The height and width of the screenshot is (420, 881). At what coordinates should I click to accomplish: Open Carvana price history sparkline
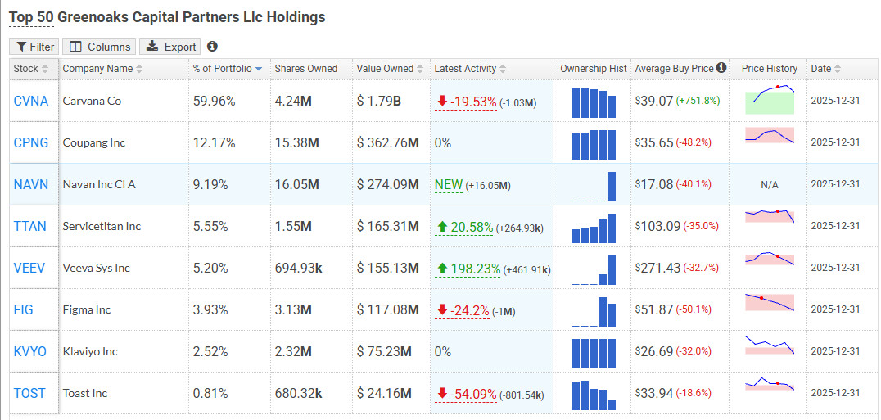770,100
